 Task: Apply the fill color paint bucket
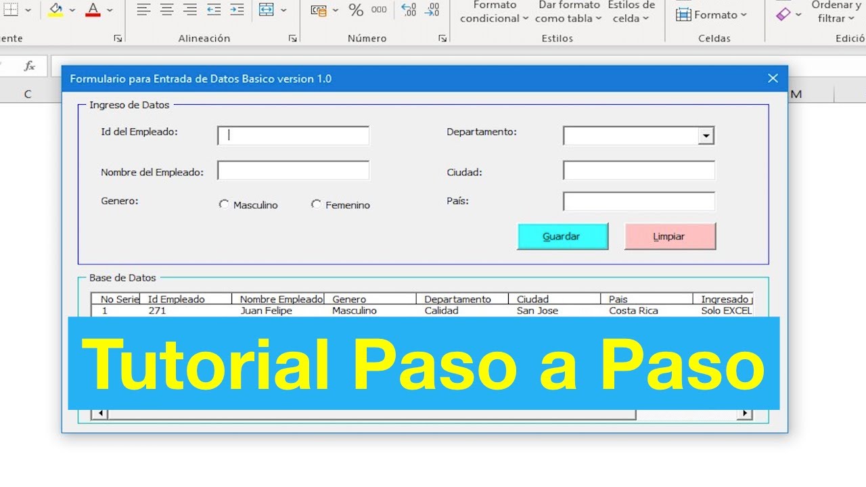coord(56,9)
